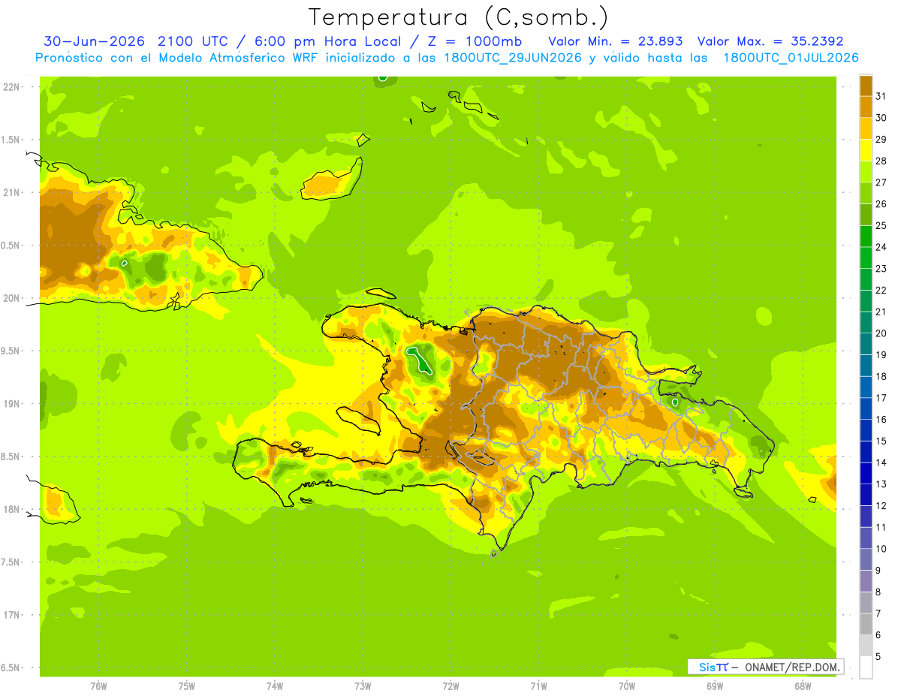Click the purple legend swatch between 8 and 9
This screenshot has height=696, width=901.
coord(866,581)
